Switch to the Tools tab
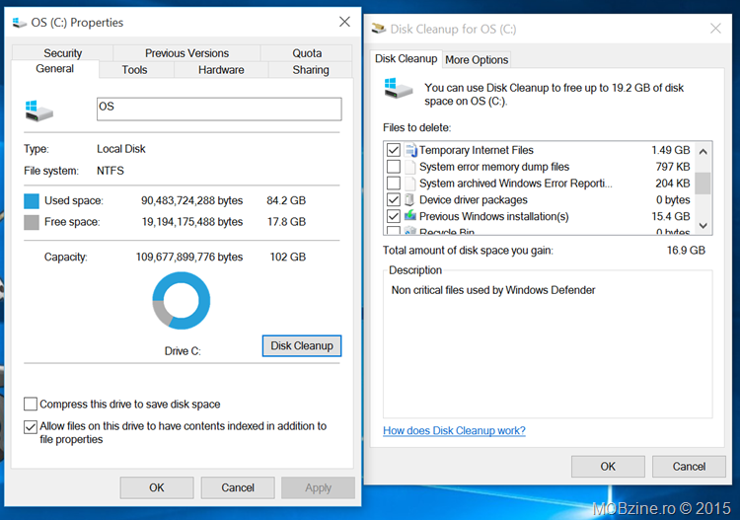The height and width of the screenshot is (520, 740). tap(134, 70)
